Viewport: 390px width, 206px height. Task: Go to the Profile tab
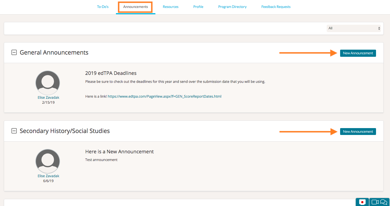tap(198, 7)
